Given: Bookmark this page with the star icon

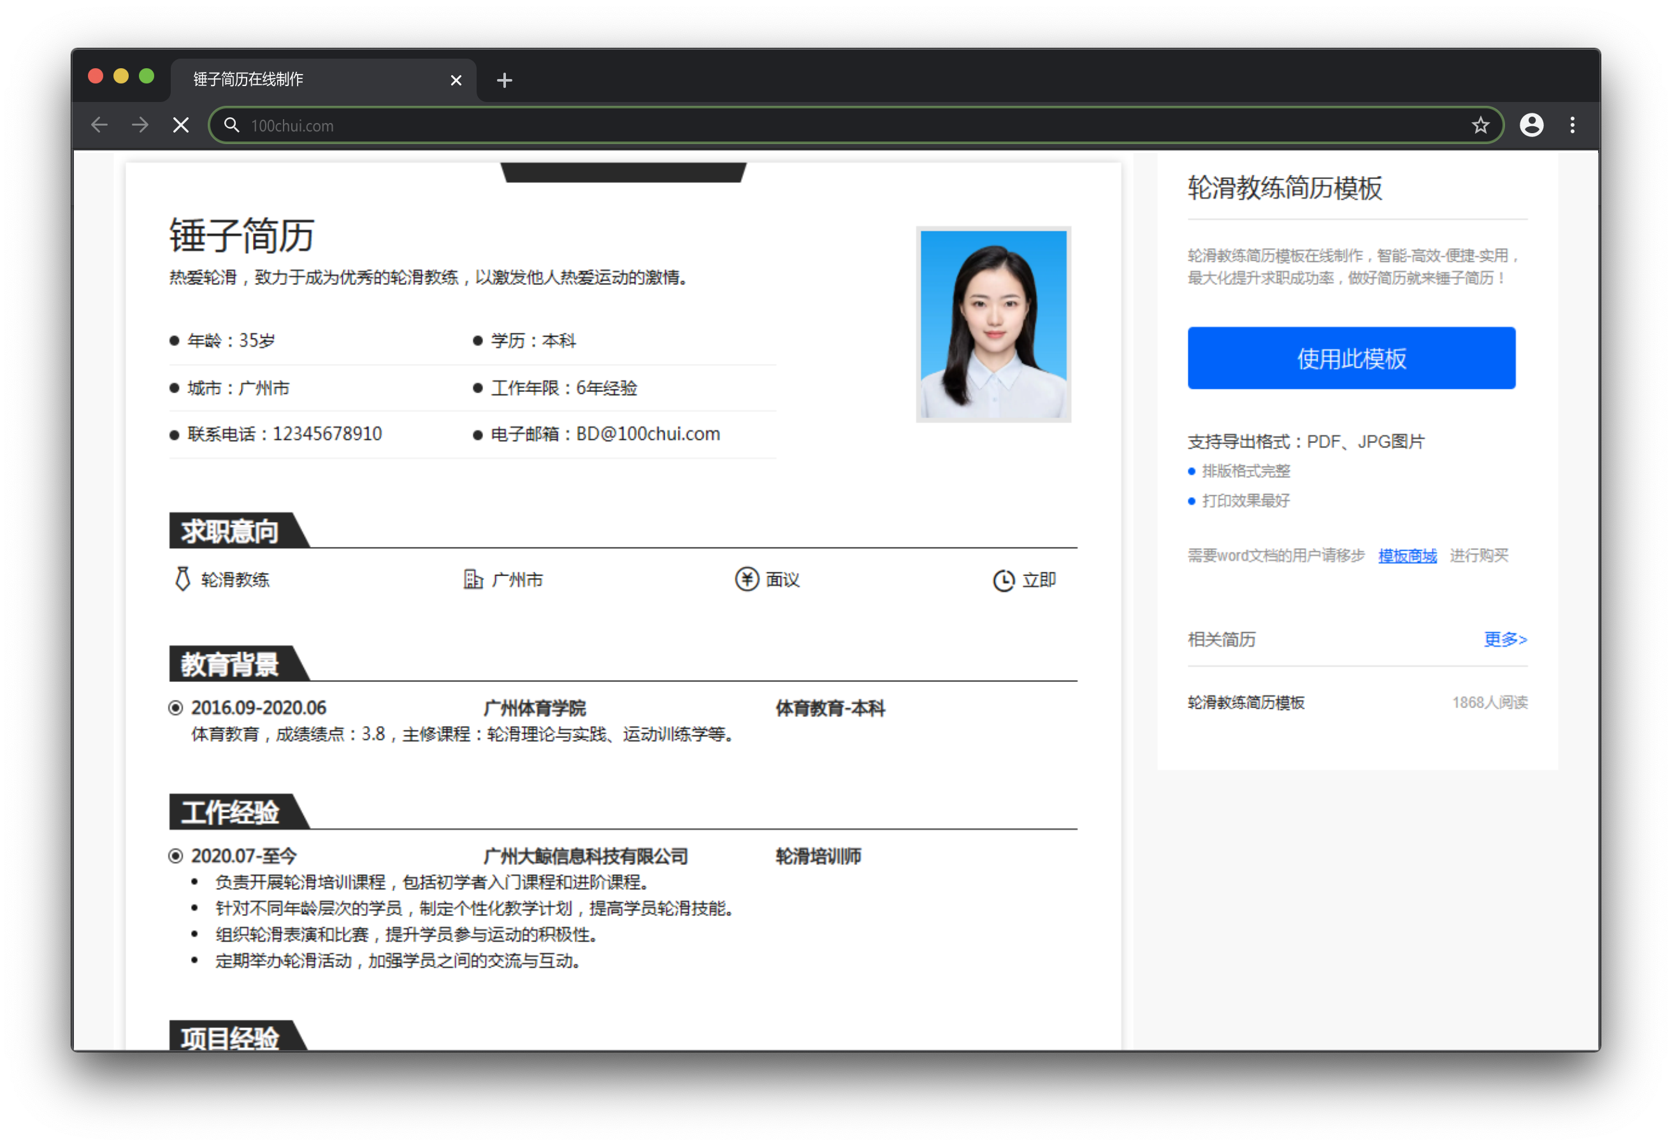Looking at the screenshot, I should (1480, 126).
